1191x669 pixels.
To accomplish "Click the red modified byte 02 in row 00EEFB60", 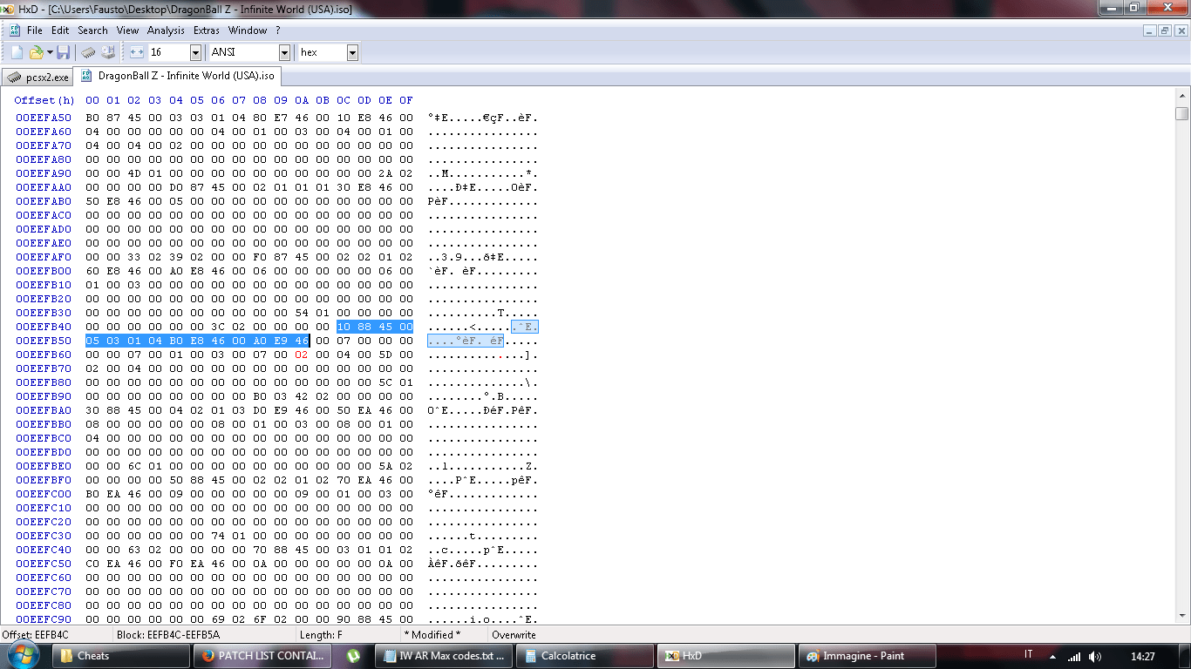I will (301, 355).
